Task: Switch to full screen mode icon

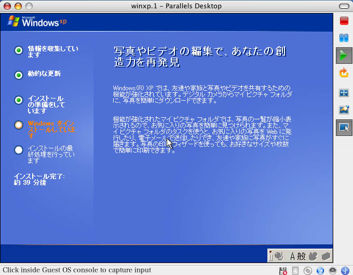Action: pyautogui.click(x=344, y=92)
